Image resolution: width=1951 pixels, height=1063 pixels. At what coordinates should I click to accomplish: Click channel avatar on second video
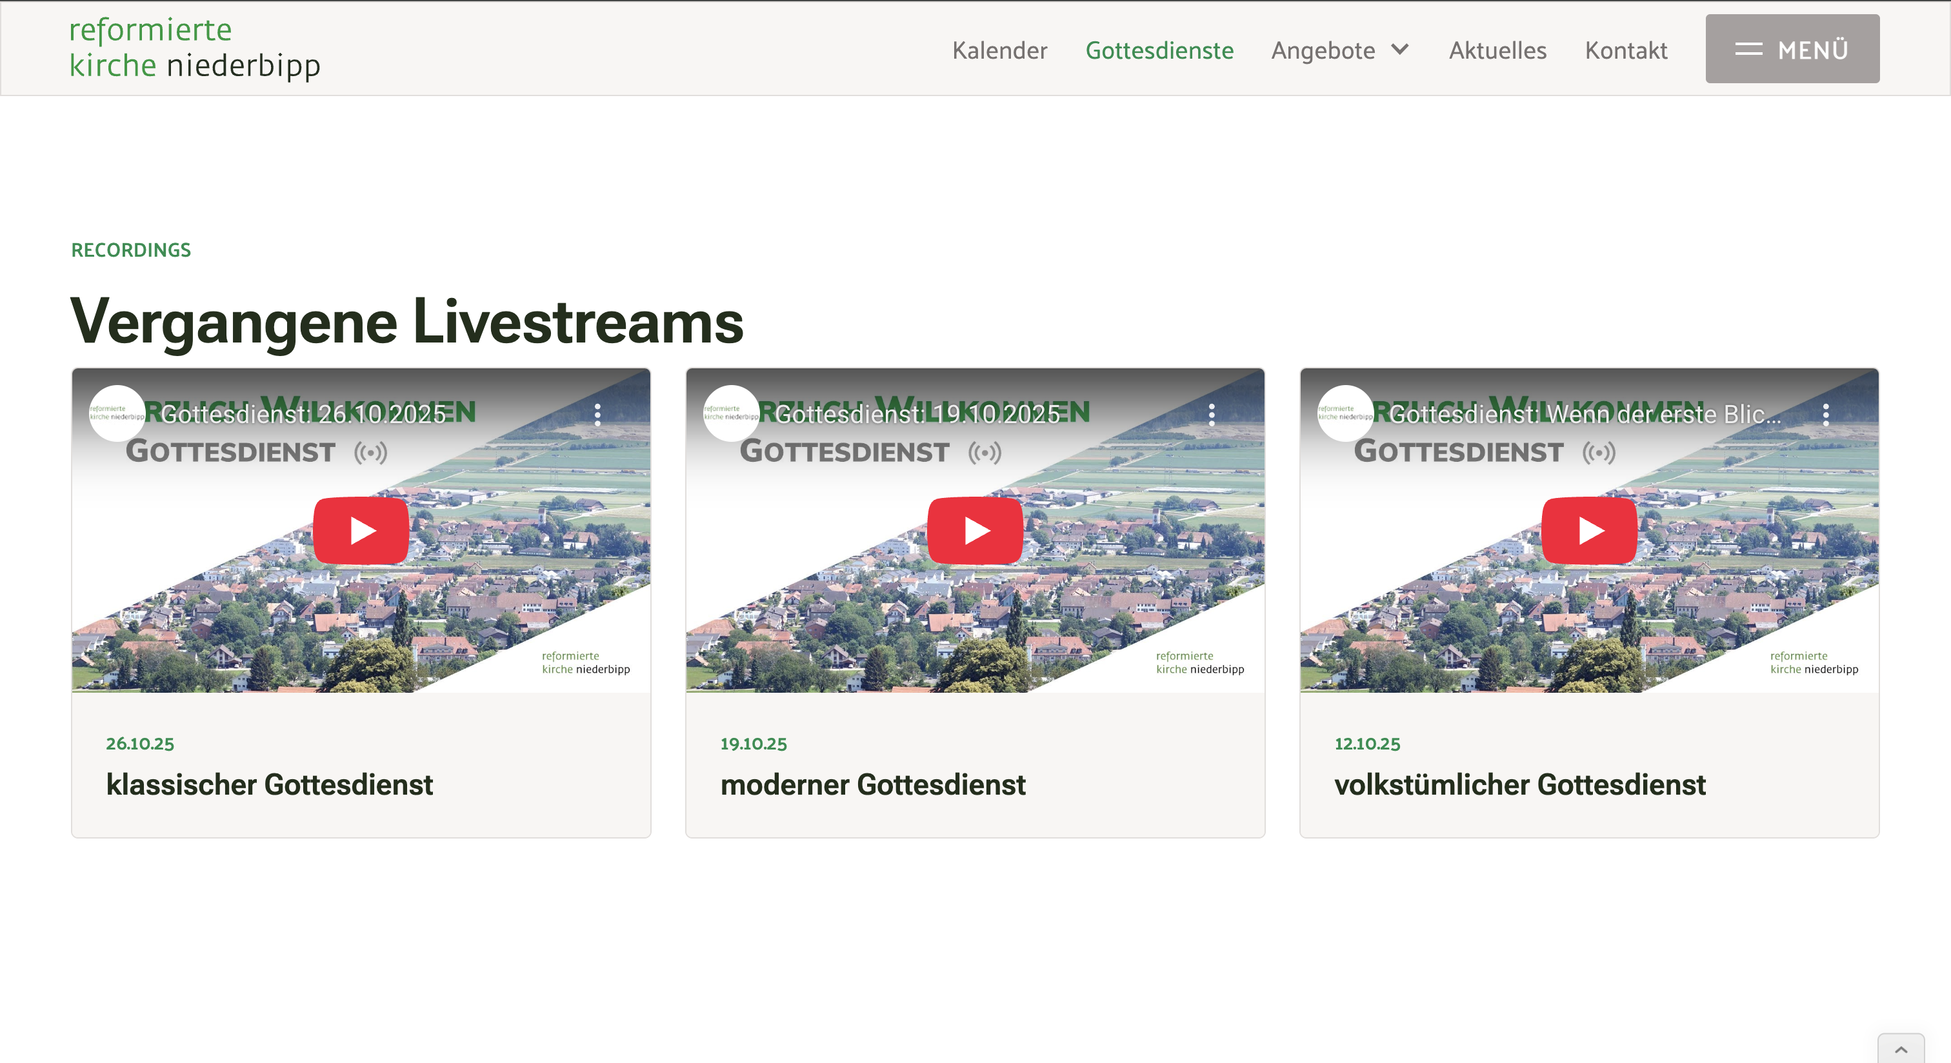click(731, 413)
